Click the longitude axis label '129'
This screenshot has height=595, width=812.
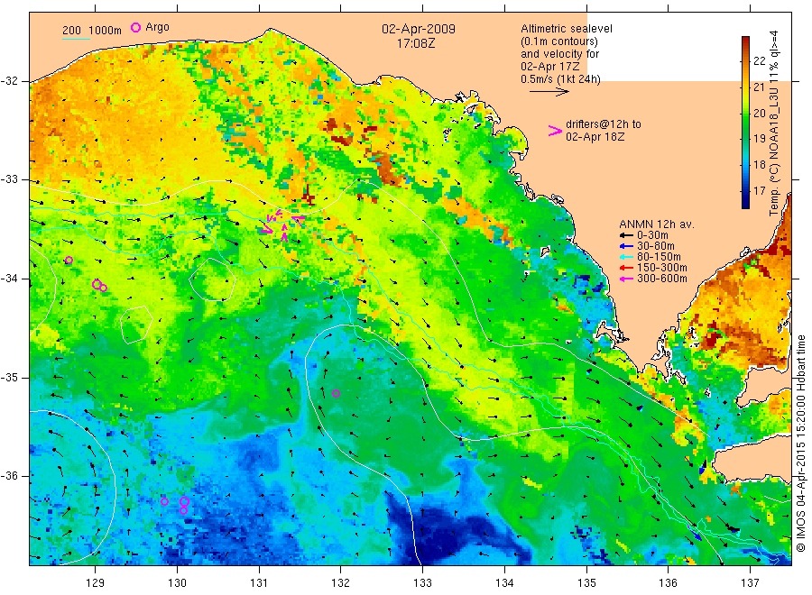pos(96,583)
